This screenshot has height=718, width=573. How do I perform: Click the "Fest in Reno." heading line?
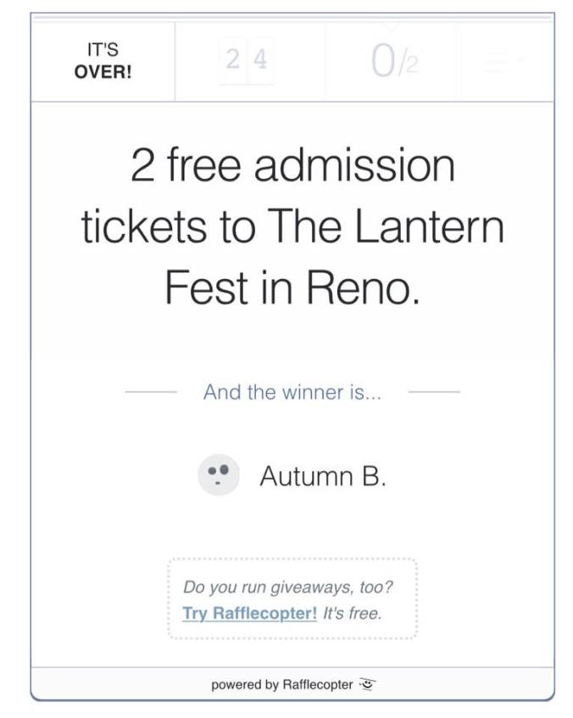click(292, 289)
